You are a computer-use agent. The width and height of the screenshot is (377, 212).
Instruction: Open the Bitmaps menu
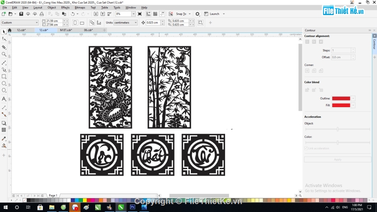point(80,8)
